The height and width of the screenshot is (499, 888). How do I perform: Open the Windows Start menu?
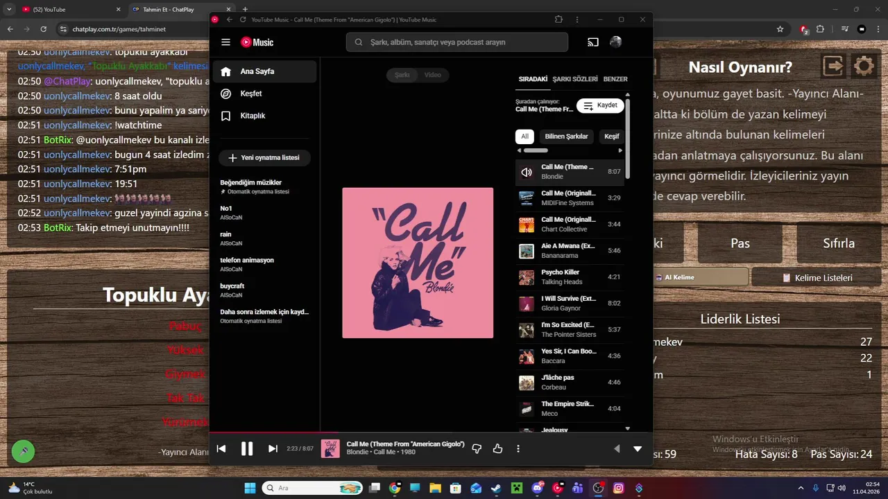click(x=250, y=488)
